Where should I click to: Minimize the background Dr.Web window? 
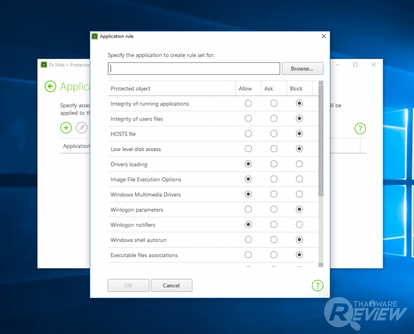(337, 65)
